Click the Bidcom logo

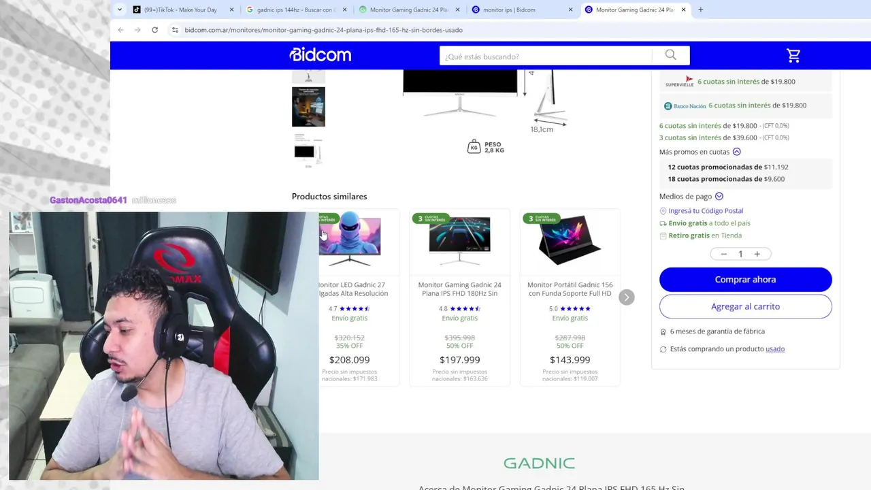(320, 55)
